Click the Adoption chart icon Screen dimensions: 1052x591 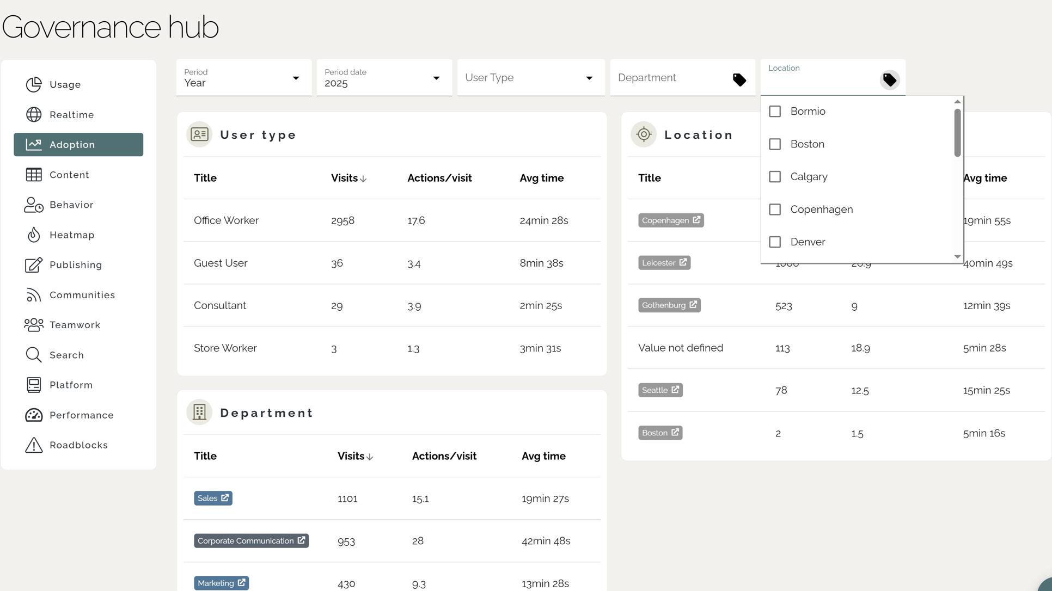point(34,144)
